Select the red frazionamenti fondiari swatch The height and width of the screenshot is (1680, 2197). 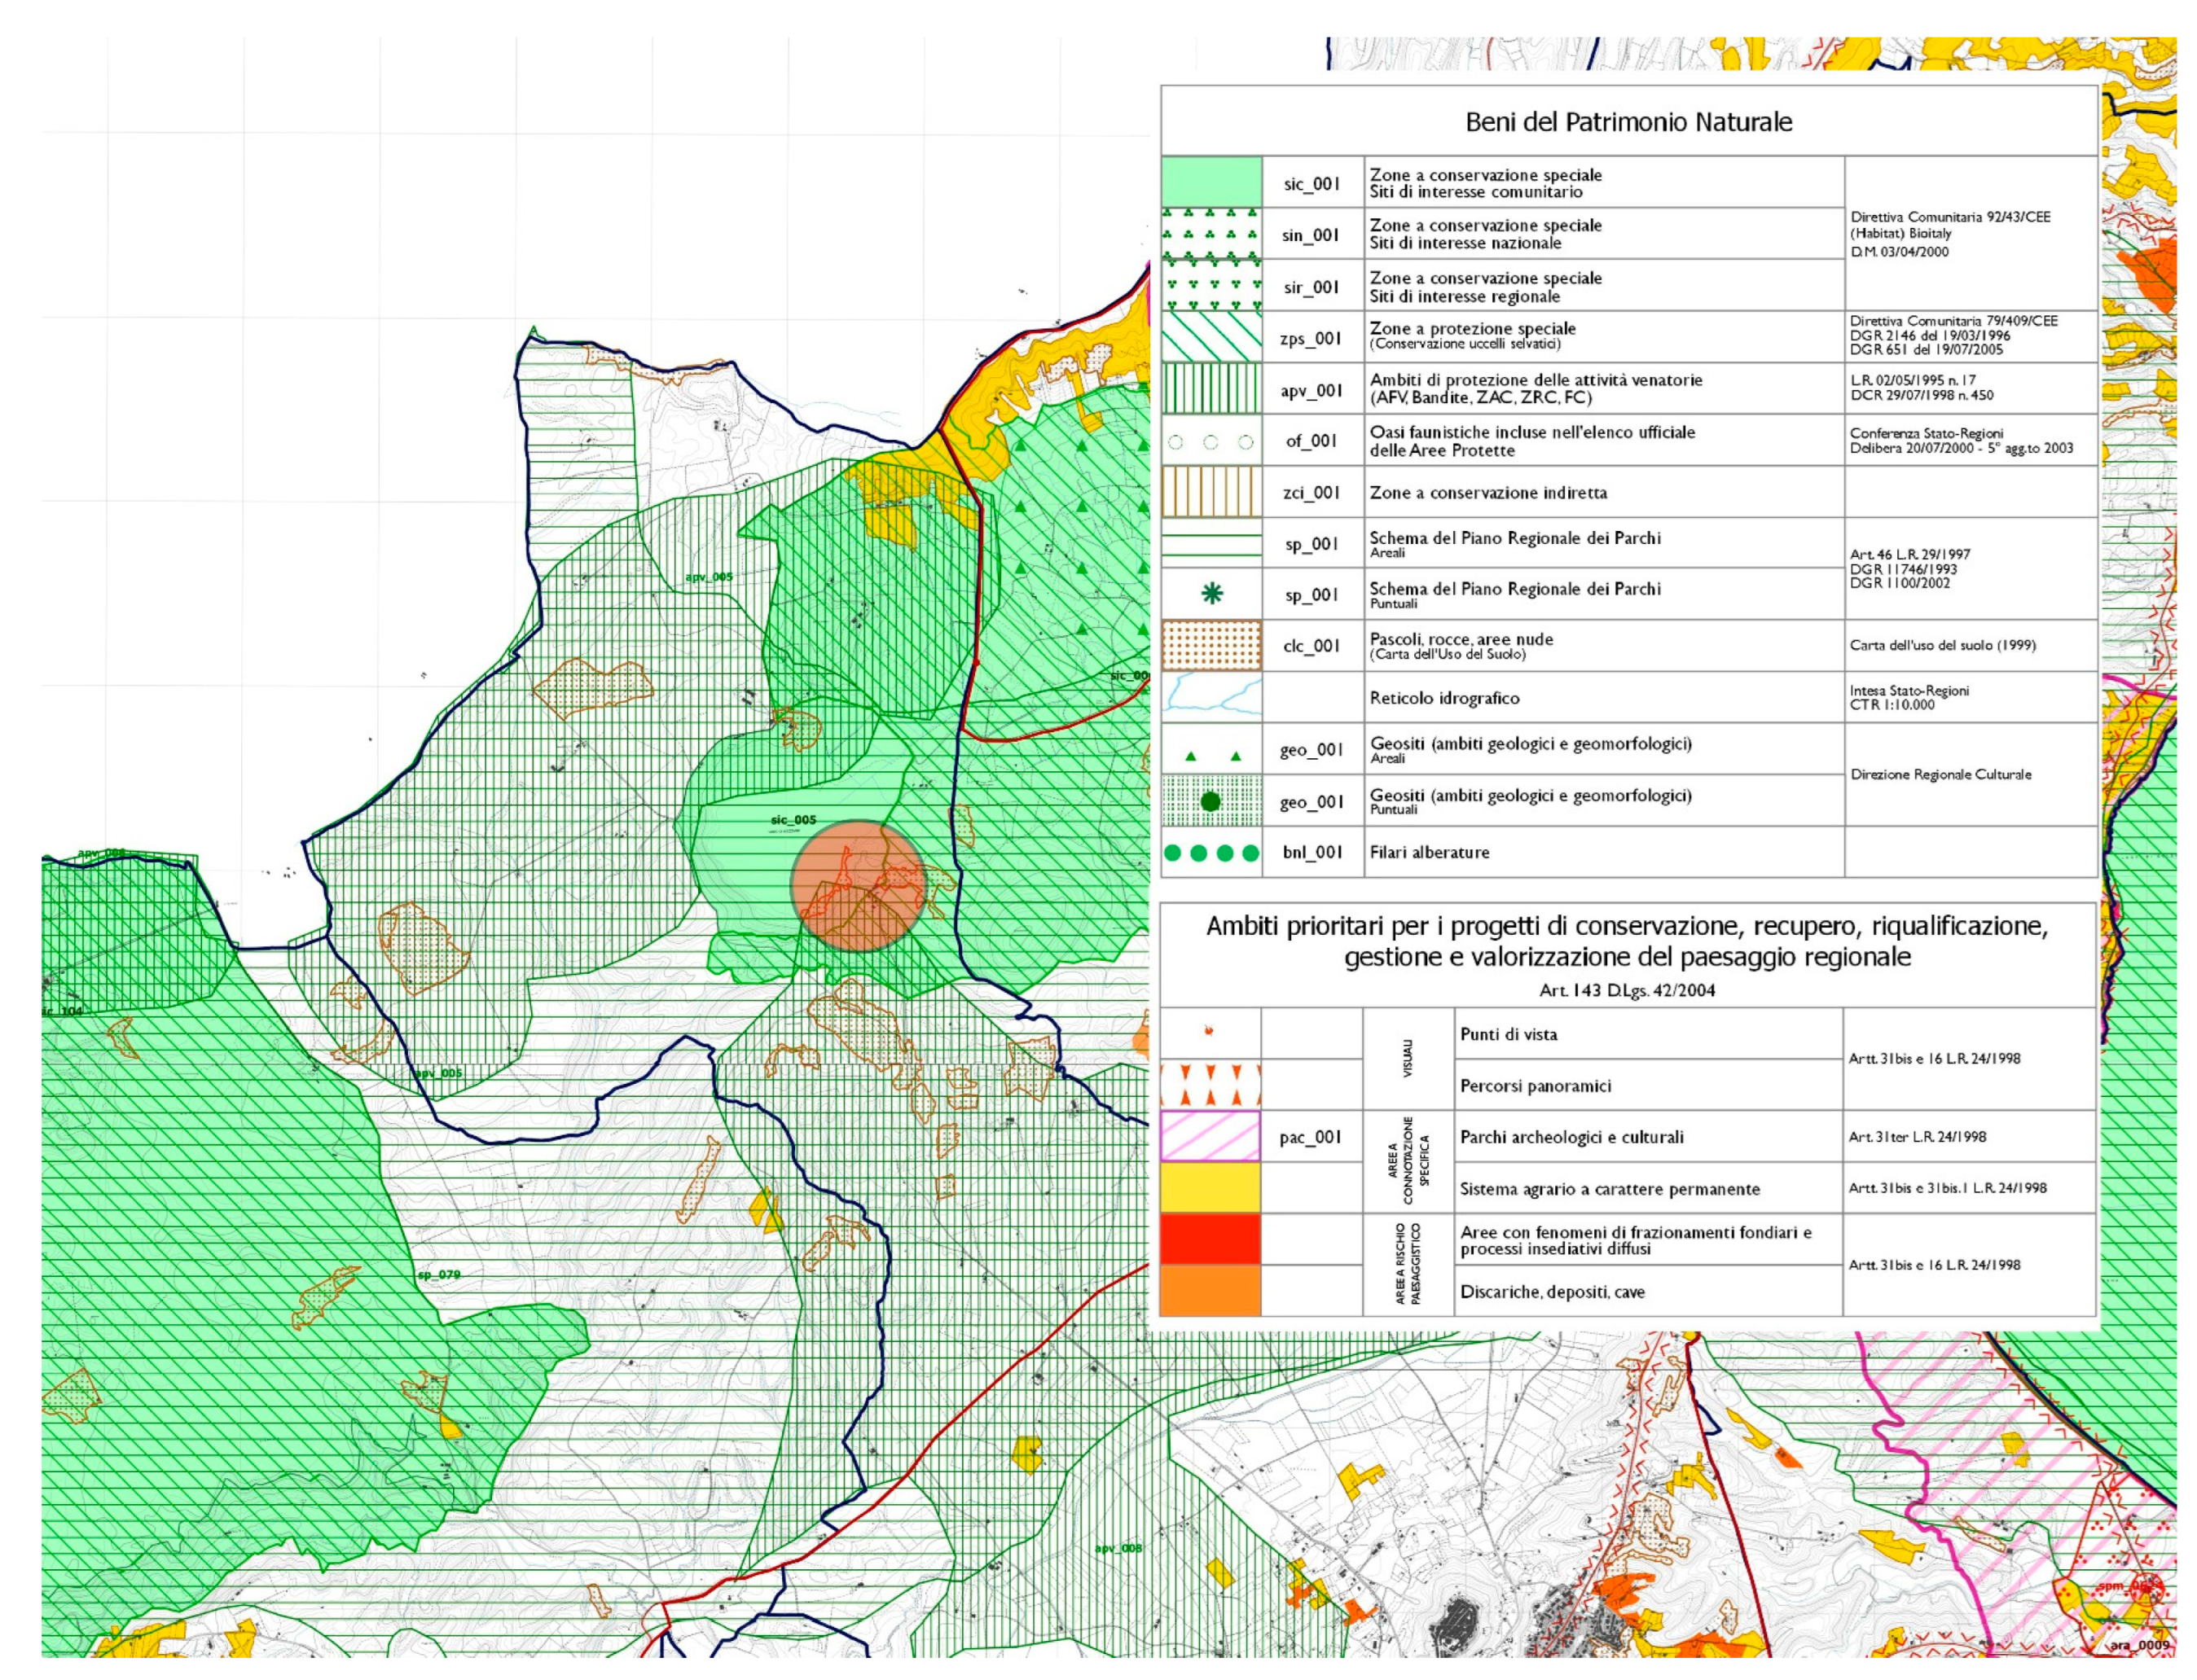click(x=1211, y=1240)
